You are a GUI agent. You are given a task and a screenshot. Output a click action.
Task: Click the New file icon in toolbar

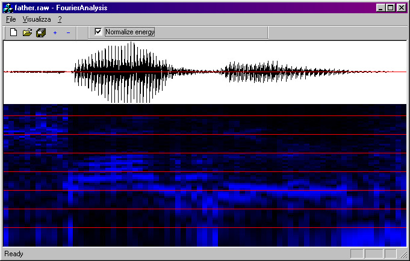click(x=14, y=32)
